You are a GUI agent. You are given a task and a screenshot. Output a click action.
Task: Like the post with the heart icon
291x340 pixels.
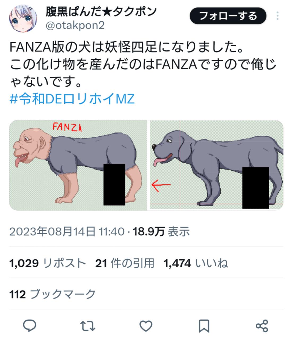click(146, 326)
